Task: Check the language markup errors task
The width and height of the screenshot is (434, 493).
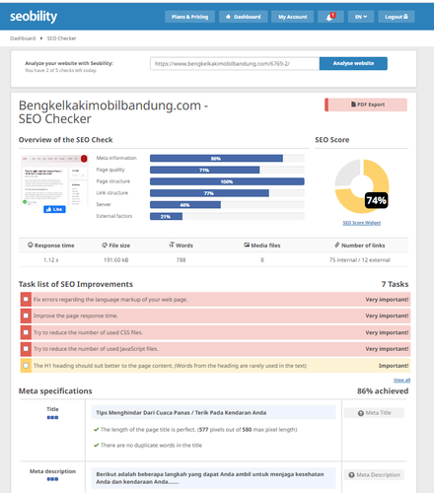Action: (x=26, y=300)
